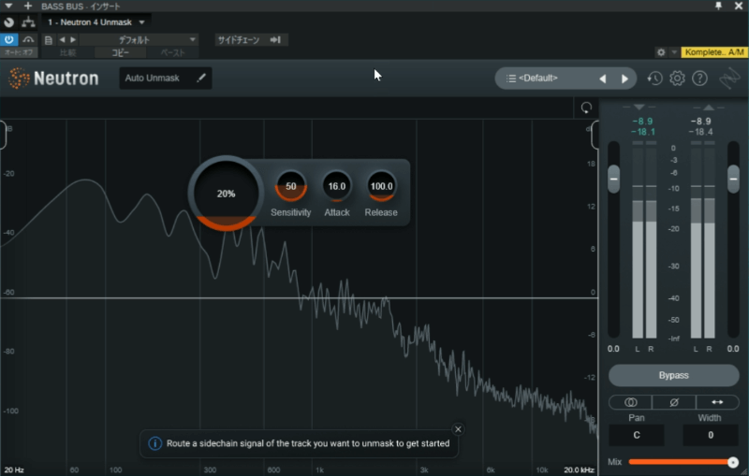Click the ペースト paste button
This screenshot has width=749, height=476.
[172, 52]
